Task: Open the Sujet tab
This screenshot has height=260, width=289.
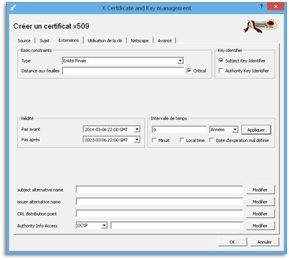Action: [x=45, y=41]
